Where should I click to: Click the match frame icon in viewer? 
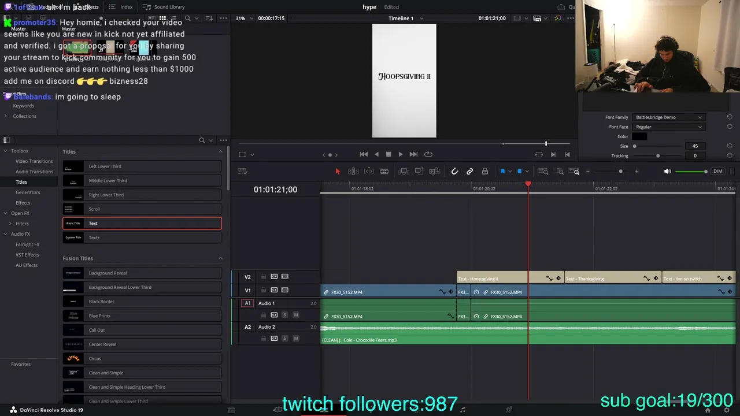tap(539, 154)
